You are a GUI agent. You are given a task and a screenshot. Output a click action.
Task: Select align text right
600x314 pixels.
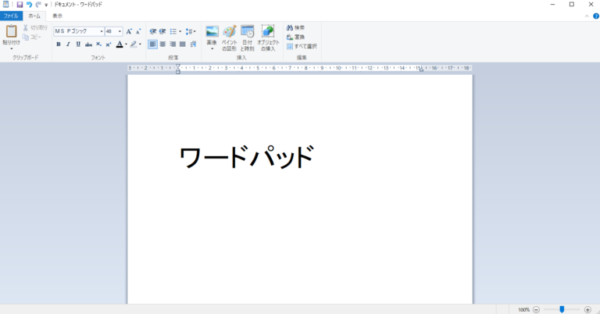[173, 45]
